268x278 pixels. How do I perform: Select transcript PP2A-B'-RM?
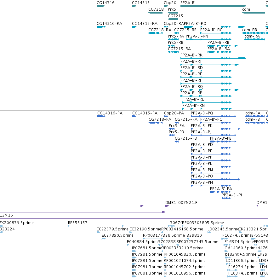coord(207,109)
